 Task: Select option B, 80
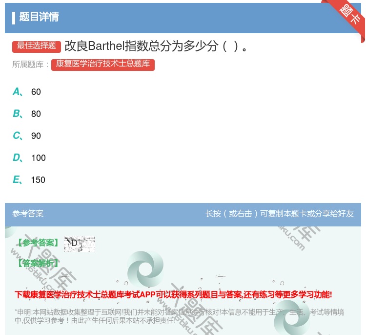click(27, 113)
